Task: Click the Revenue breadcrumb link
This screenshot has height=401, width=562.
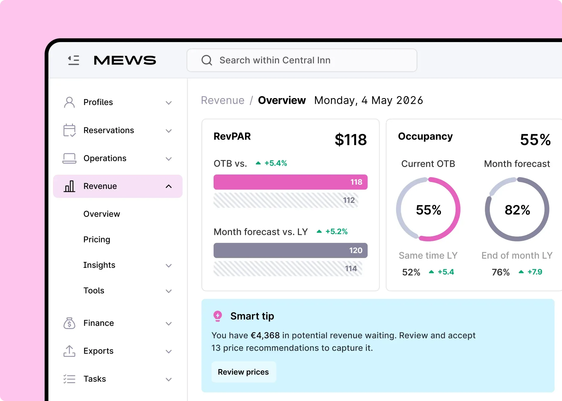Action: (223, 101)
